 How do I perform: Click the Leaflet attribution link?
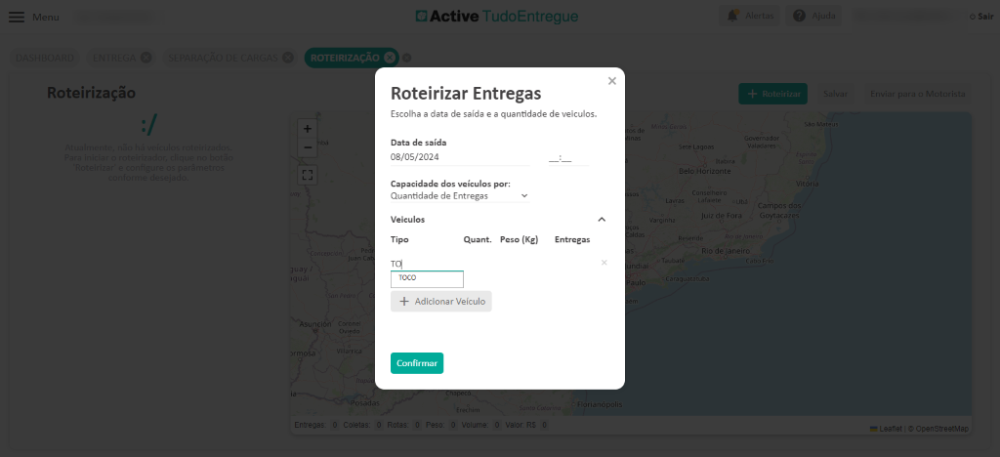tap(891, 429)
